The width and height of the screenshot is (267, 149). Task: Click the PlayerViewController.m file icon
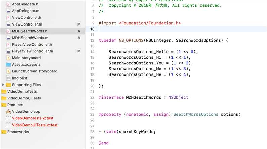tap(8, 51)
